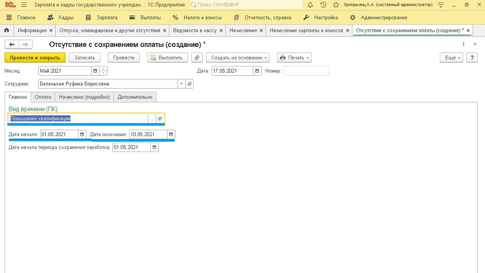This screenshot has height=273, width=485.
Task: Open the Начислено (подробно) tab
Action: [84, 97]
